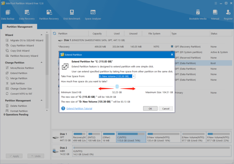Click the Primary type cell
Viewport: 234px width, 164px height.
(179, 93)
